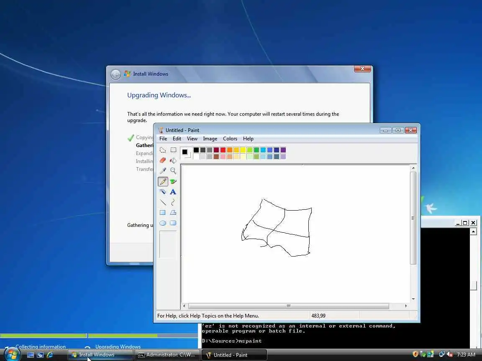Select the Airbrush spray tool
Viewport: 482px width, 361px height.
[x=163, y=192]
